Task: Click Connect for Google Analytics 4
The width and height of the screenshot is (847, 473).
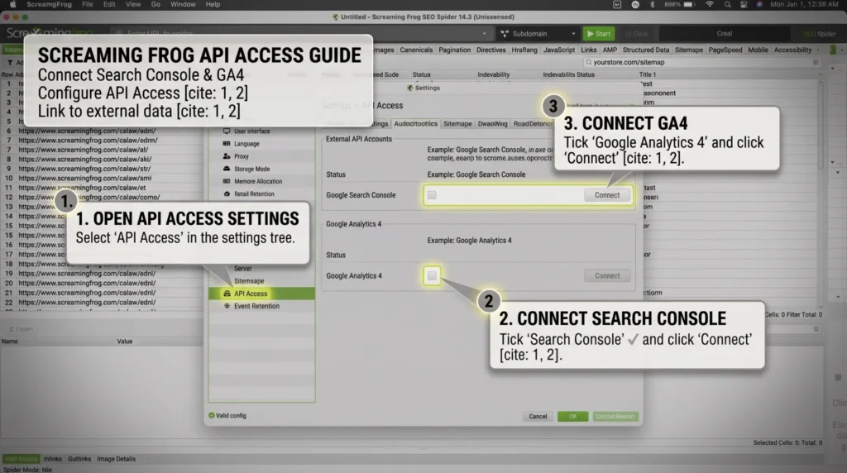Action: tap(607, 275)
